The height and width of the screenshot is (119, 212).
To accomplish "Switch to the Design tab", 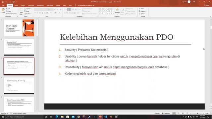I will click(23, 5).
